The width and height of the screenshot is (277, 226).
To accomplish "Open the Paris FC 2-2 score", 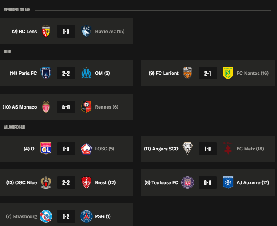I will [66, 73].
